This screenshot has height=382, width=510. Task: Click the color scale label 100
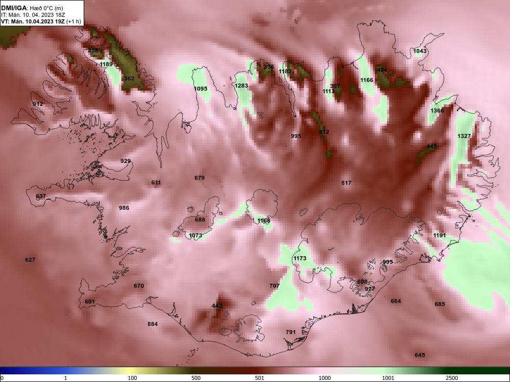[x=133, y=378]
